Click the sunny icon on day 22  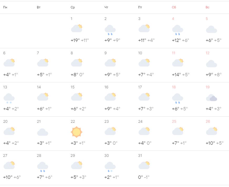tap(76, 132)
